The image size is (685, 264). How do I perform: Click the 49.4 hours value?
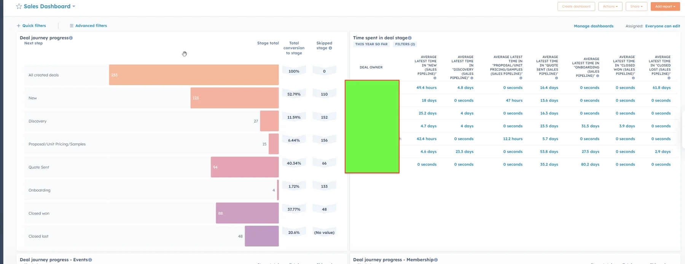tap(426, 87)
